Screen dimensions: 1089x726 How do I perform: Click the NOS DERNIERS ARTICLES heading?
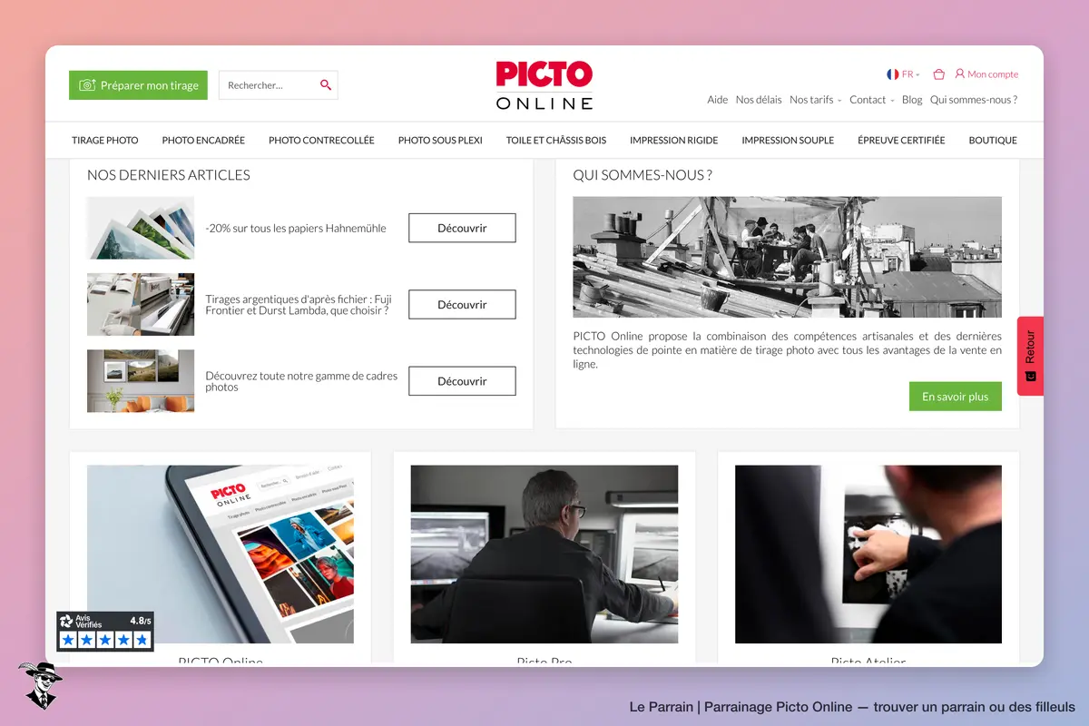pyautogui.click(x=169, y=175)
